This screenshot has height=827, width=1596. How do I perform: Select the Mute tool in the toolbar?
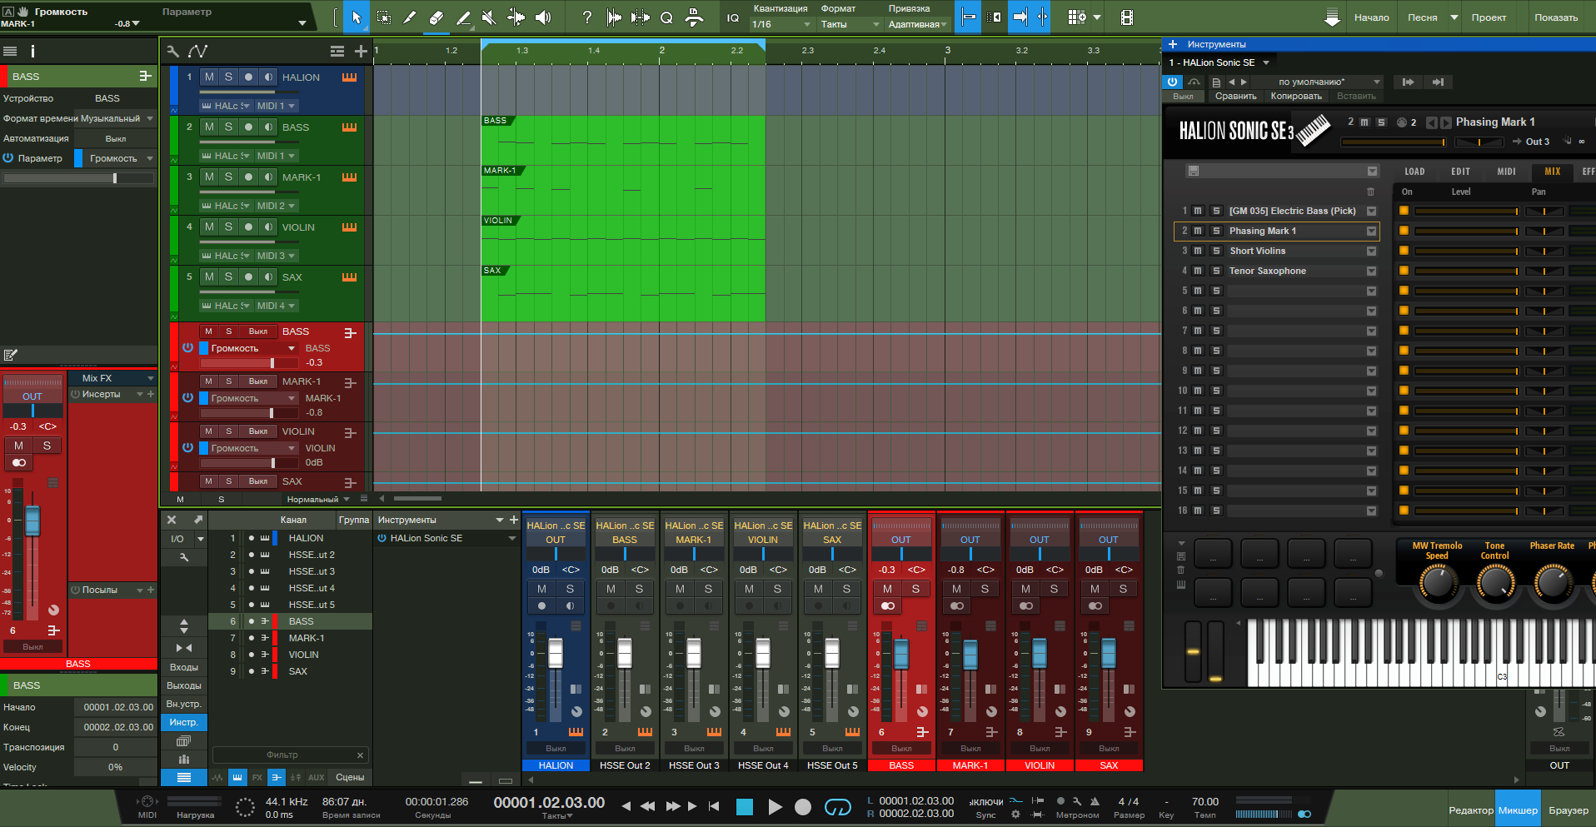click(489, 17)
